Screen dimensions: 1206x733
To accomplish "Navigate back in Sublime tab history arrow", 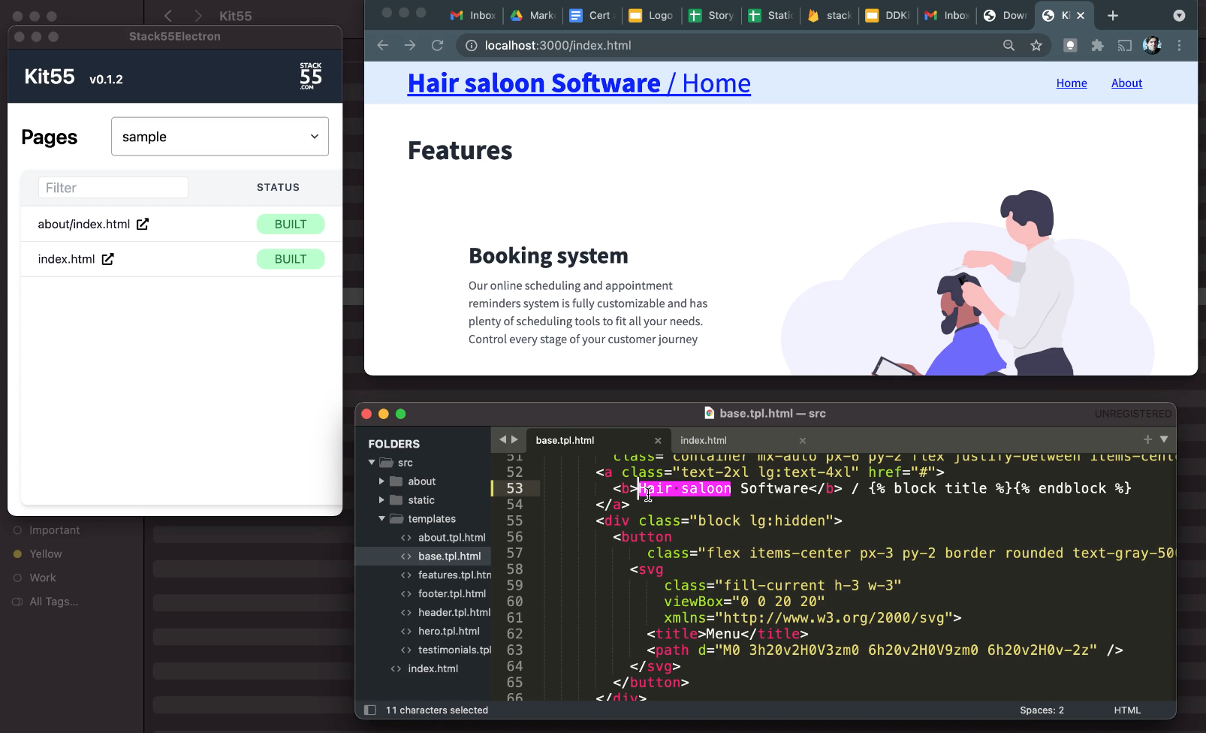I will (x=502, y=439).
